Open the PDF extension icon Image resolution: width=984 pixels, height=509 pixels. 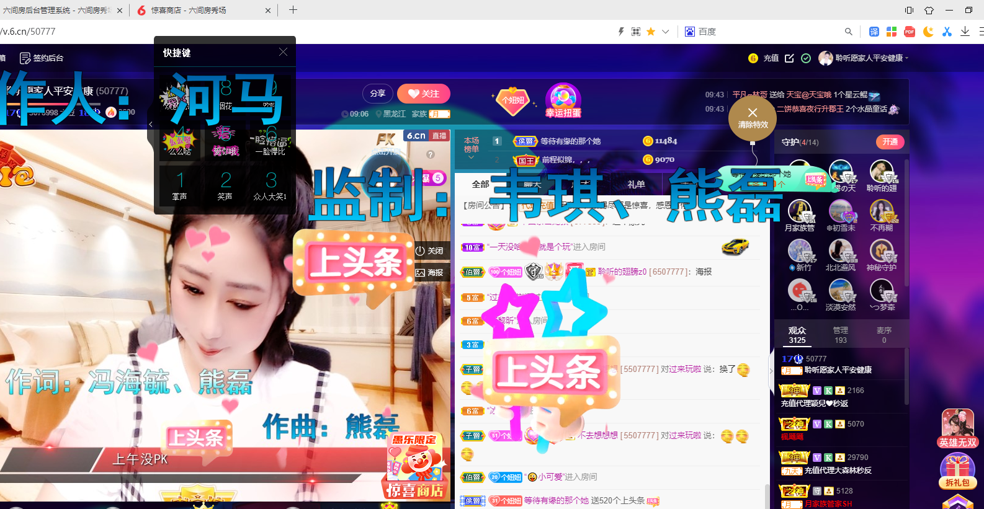[x=910, y=32]
